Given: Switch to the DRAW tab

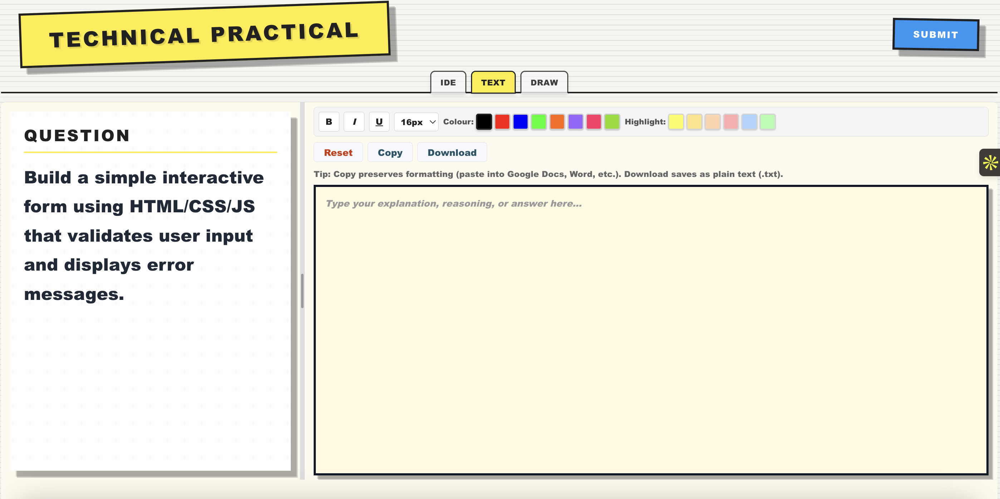Looking at the screenshot, I should click(544, 82).
